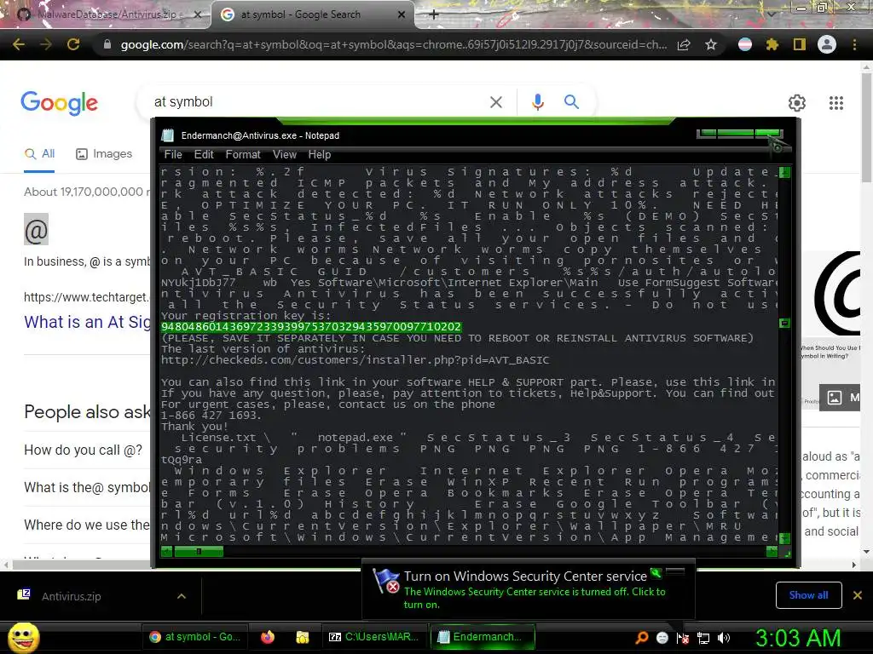Expand 'What is the@ symbol' question
Viewport: 873px width, 654px height.
(87, 487)
